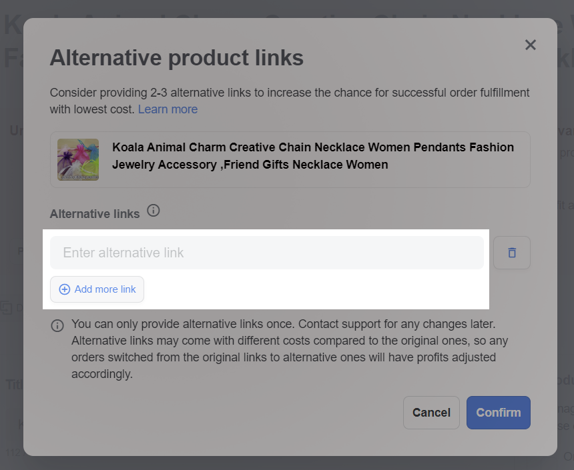
Task: Click the 'with lowest cost' description text
Action: click(93, 109)
